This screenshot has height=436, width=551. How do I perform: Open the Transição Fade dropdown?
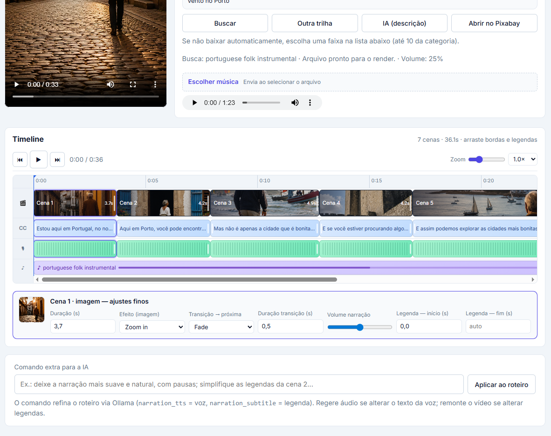(221, 327)
